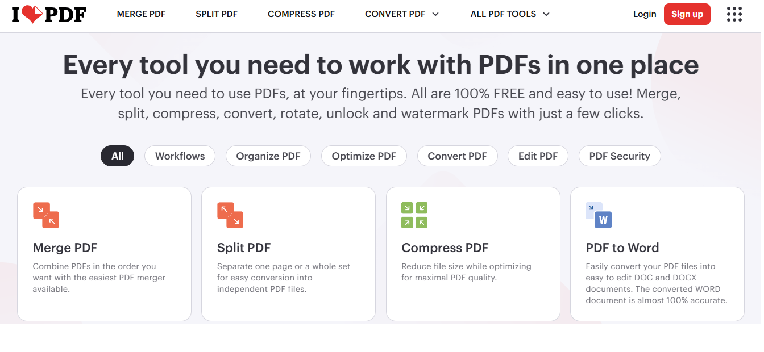Click the Login link

pos(645,14)
